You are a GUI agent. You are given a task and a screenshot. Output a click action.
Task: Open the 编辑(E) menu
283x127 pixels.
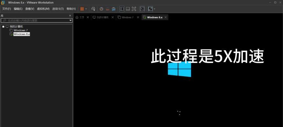point(18,9)
